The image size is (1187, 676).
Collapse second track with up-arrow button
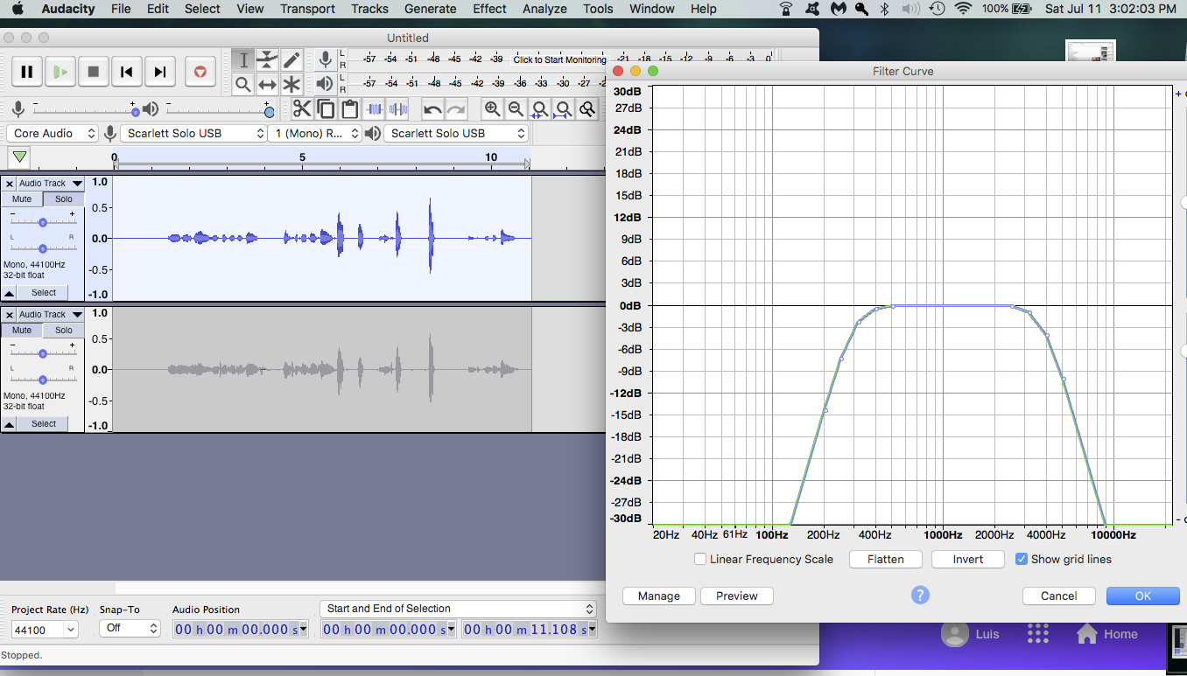click(x=9, y=424)
